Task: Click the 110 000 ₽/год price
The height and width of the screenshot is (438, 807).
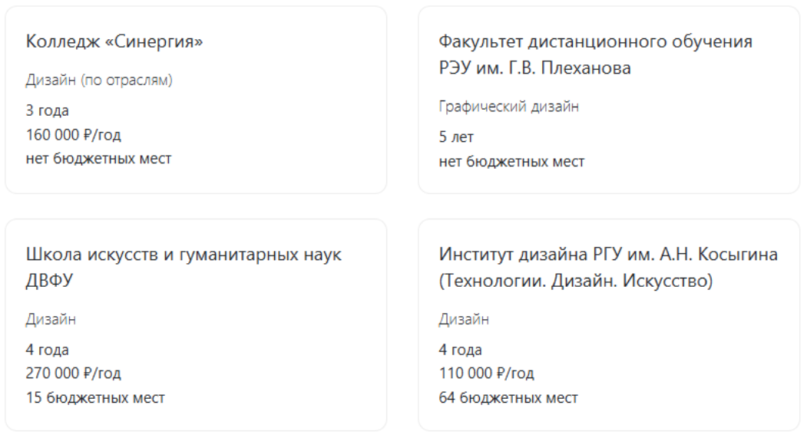Action: coord(486,374)
